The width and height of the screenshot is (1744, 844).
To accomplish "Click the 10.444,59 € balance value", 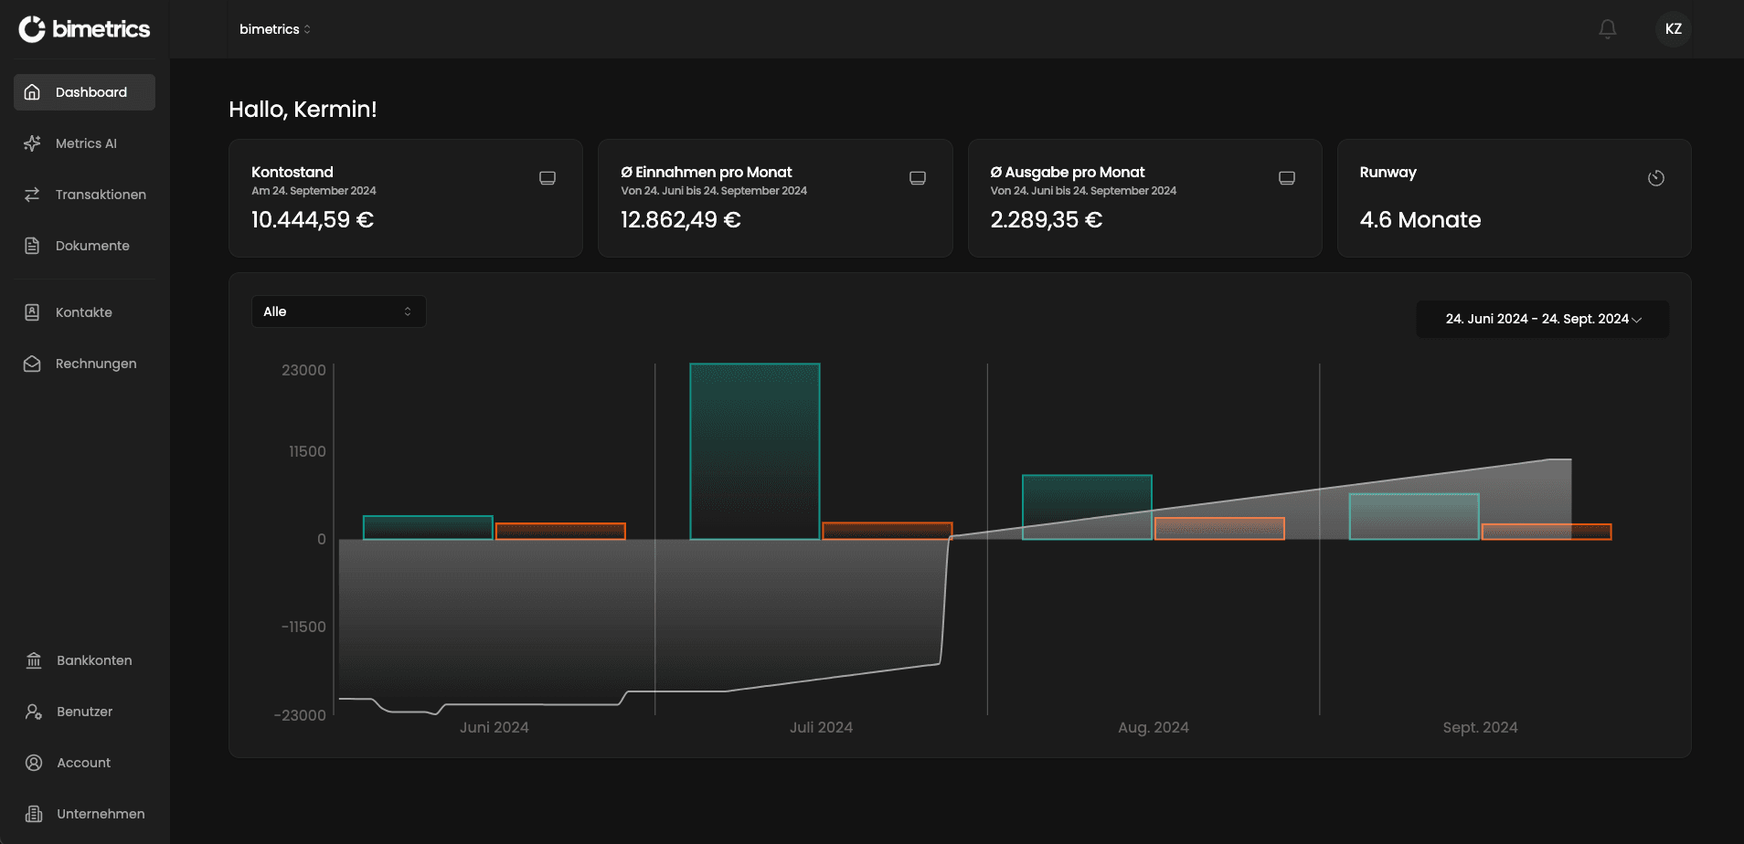I will pos(313,220).
